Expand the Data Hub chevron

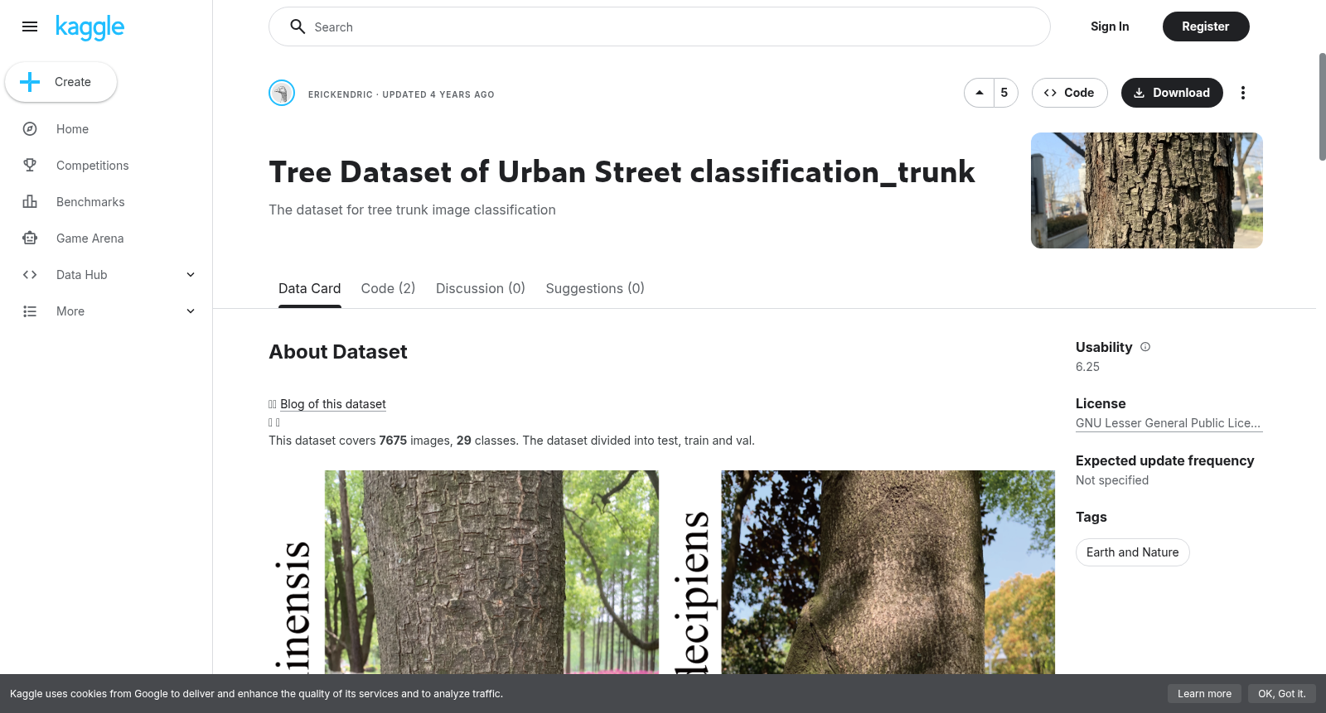(191, 275)
